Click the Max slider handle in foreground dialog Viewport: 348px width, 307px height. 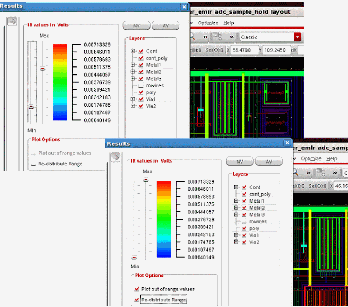click(x=146, y=180)
